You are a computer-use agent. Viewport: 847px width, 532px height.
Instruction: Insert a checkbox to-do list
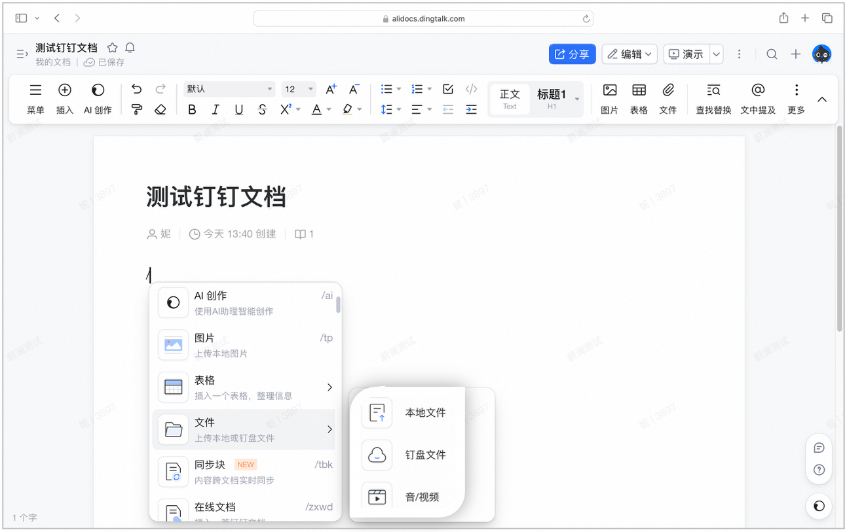[448, 89]
